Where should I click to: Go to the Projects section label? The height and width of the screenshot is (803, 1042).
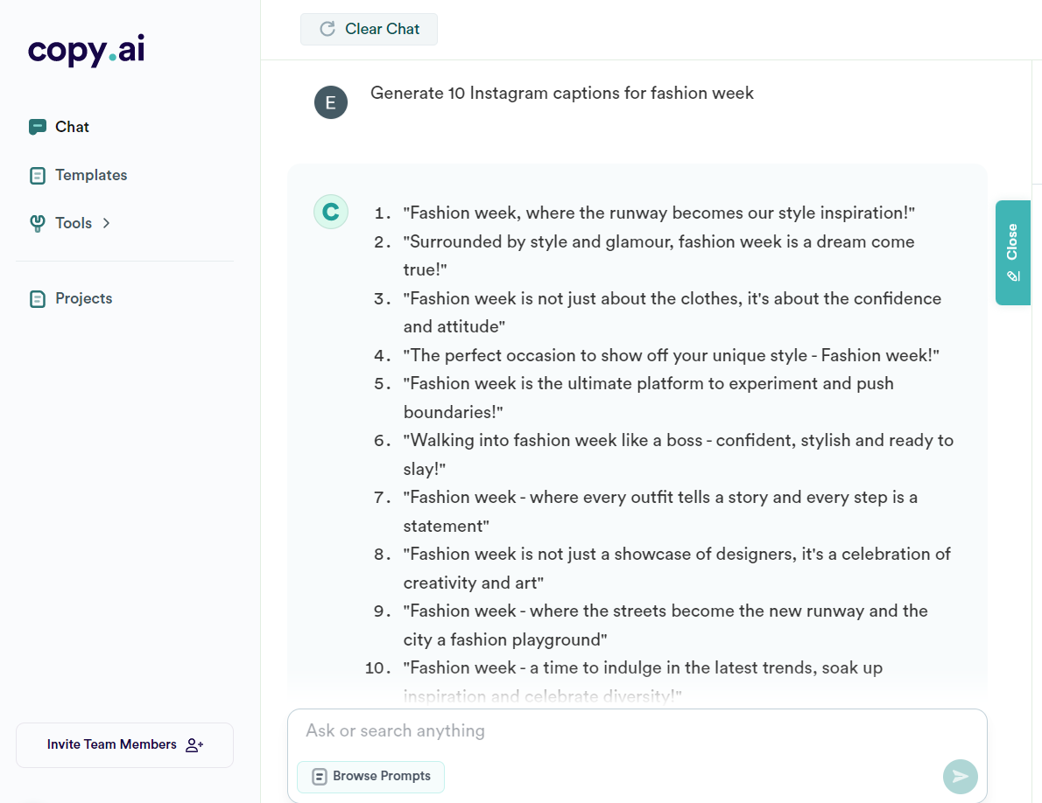(84, 298)
